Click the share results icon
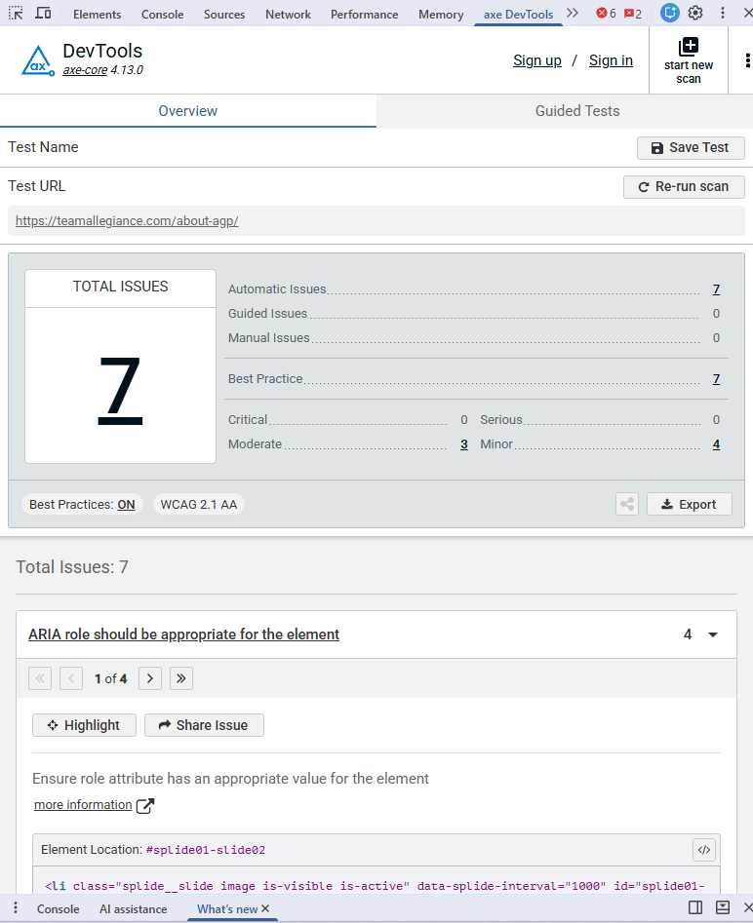 tap(627, 505)
